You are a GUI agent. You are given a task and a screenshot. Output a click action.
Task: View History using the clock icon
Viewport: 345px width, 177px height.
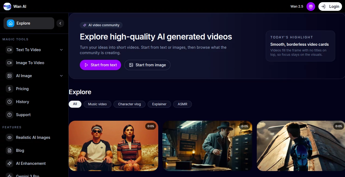[9, 101]
